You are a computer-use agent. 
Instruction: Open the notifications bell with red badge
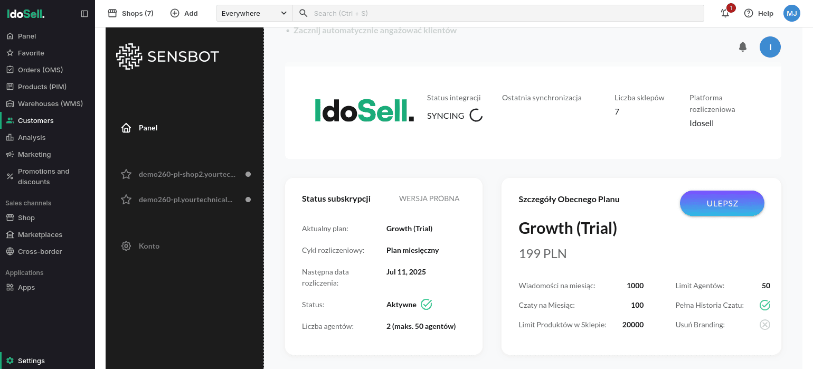point(725,13)
